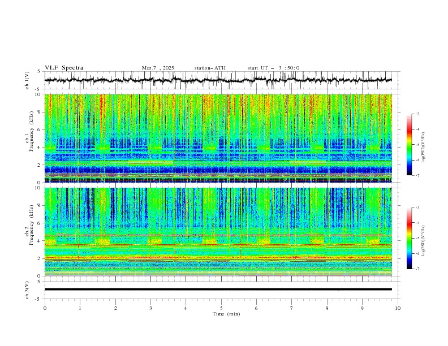The height and width of the screenshot is (346, 448).
Task: Select the date label "Mar.7 , 2025"
Action: 158,68
